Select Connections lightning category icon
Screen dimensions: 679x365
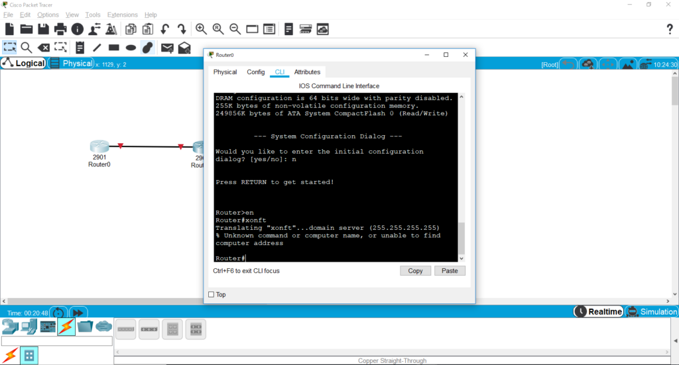[66, 327]
